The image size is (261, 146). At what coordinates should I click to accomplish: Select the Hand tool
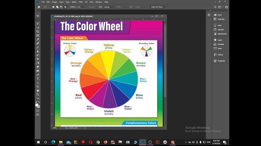(x=38, y=90)
